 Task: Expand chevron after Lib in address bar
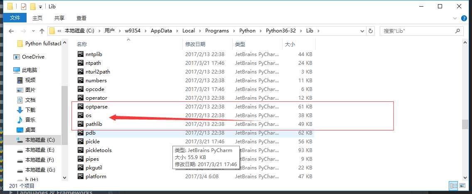[318, 31]
